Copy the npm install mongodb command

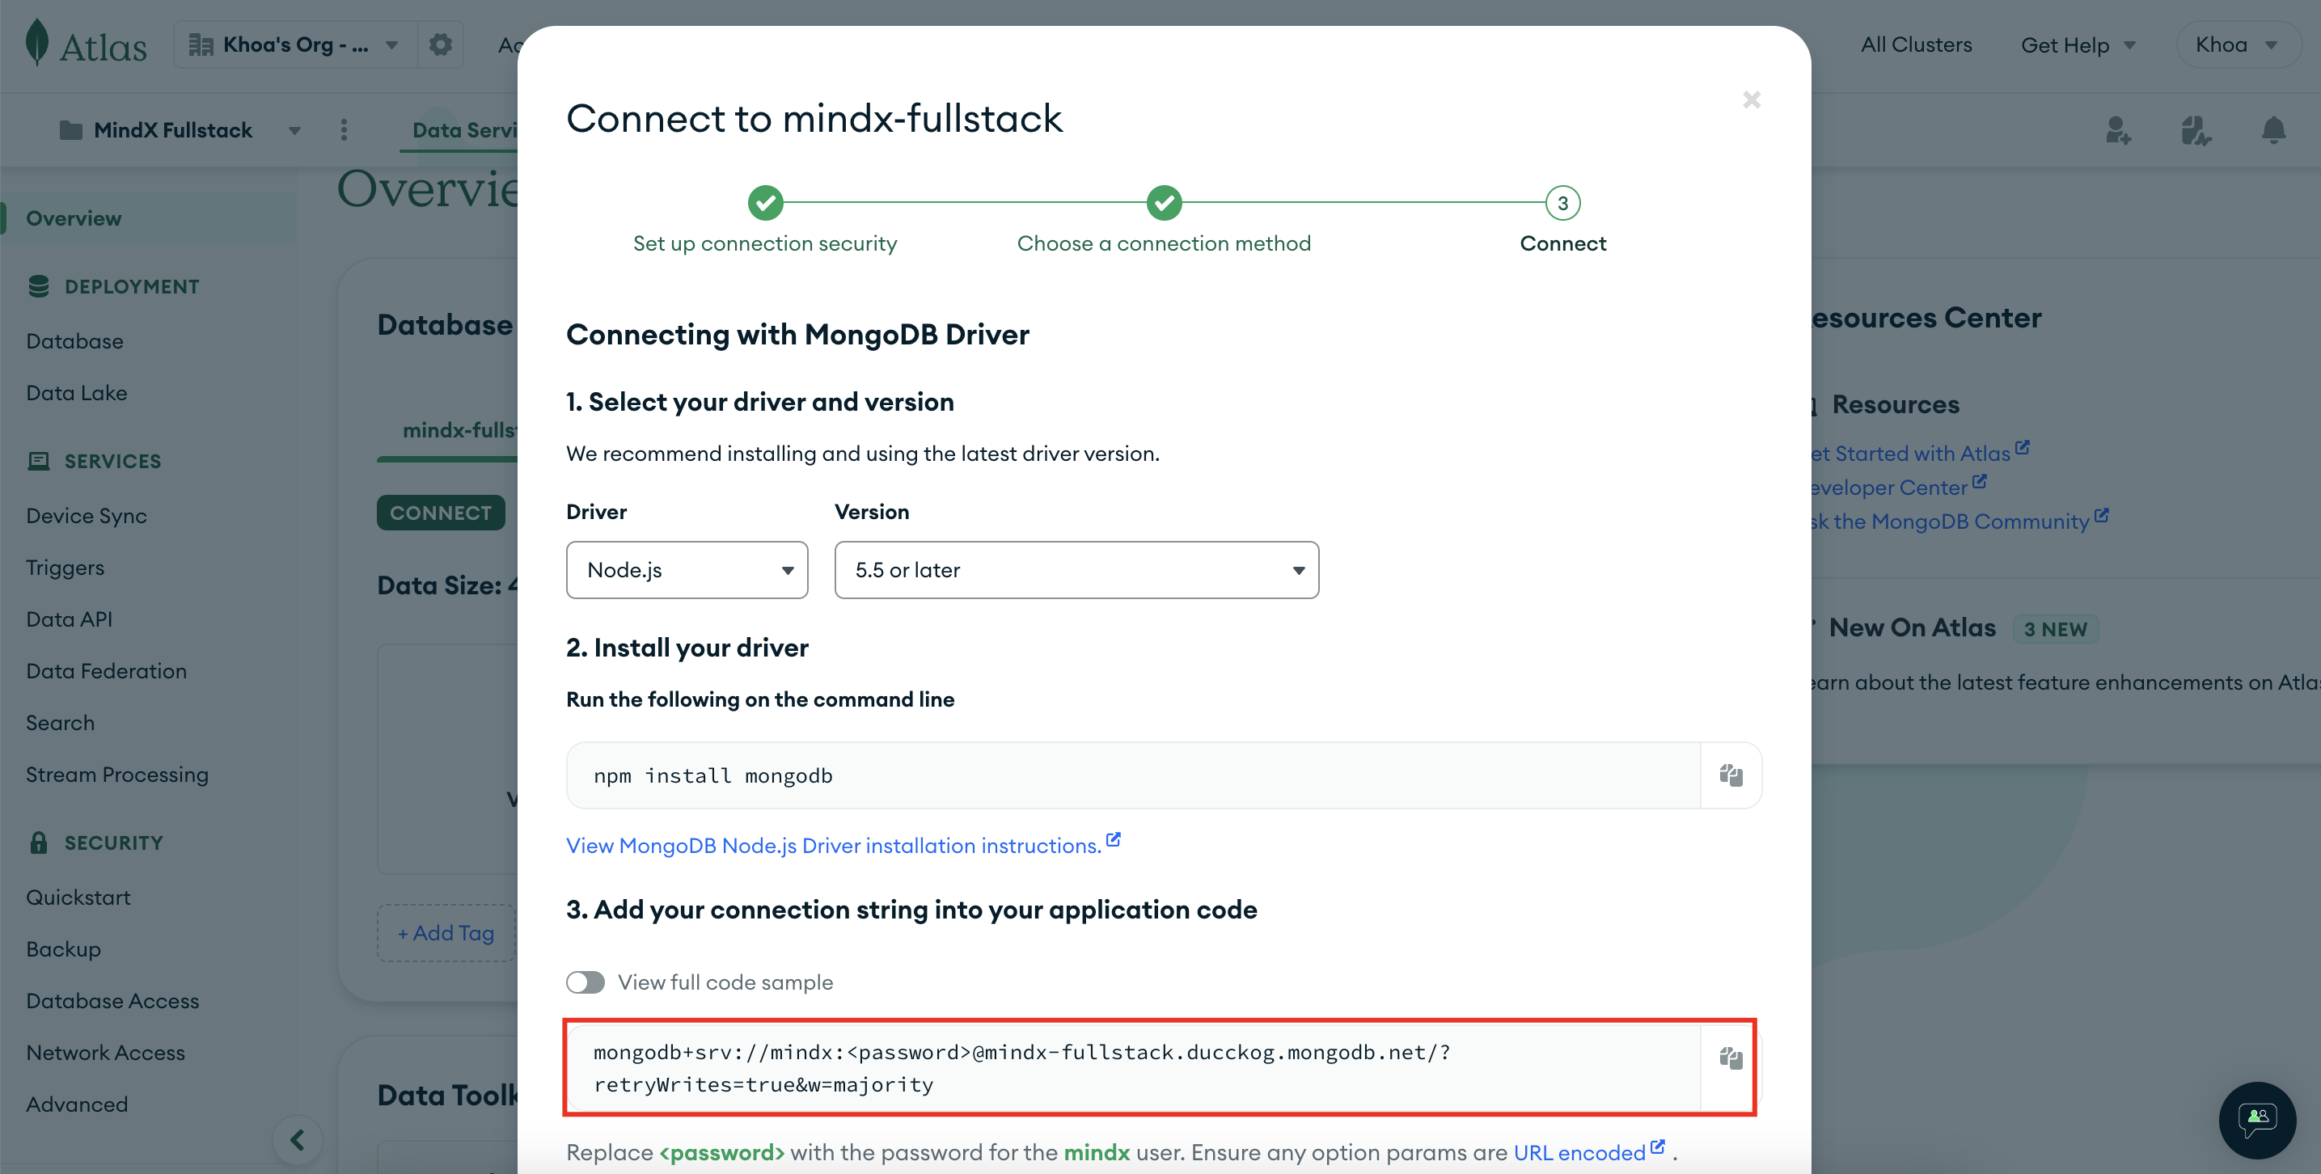pyautogui.click(x=1730, y=775)
